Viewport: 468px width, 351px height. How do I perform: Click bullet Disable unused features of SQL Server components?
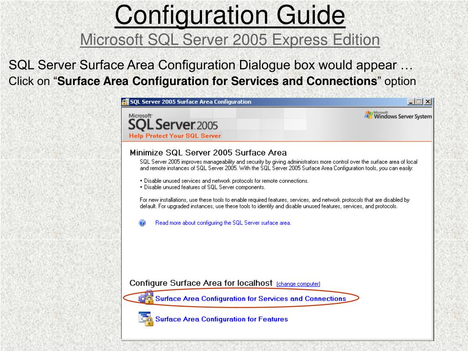202,187
